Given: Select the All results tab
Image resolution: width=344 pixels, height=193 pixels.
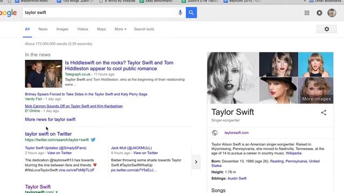Looking at the screenshot, I should click(x=27, y=29).
